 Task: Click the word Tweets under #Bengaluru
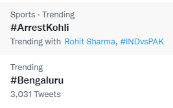pos(48,94)
